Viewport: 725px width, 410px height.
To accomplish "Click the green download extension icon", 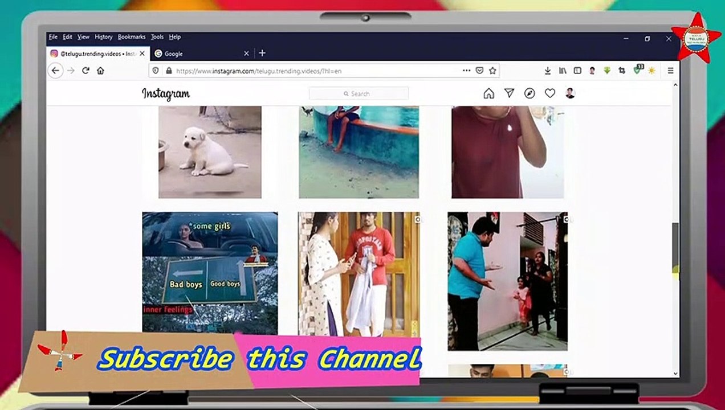I will point(607,71).
